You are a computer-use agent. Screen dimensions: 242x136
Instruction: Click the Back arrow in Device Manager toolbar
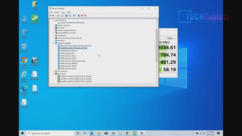point(50,15)
